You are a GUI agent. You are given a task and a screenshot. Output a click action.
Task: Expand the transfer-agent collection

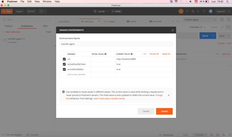tap(1, 40)
